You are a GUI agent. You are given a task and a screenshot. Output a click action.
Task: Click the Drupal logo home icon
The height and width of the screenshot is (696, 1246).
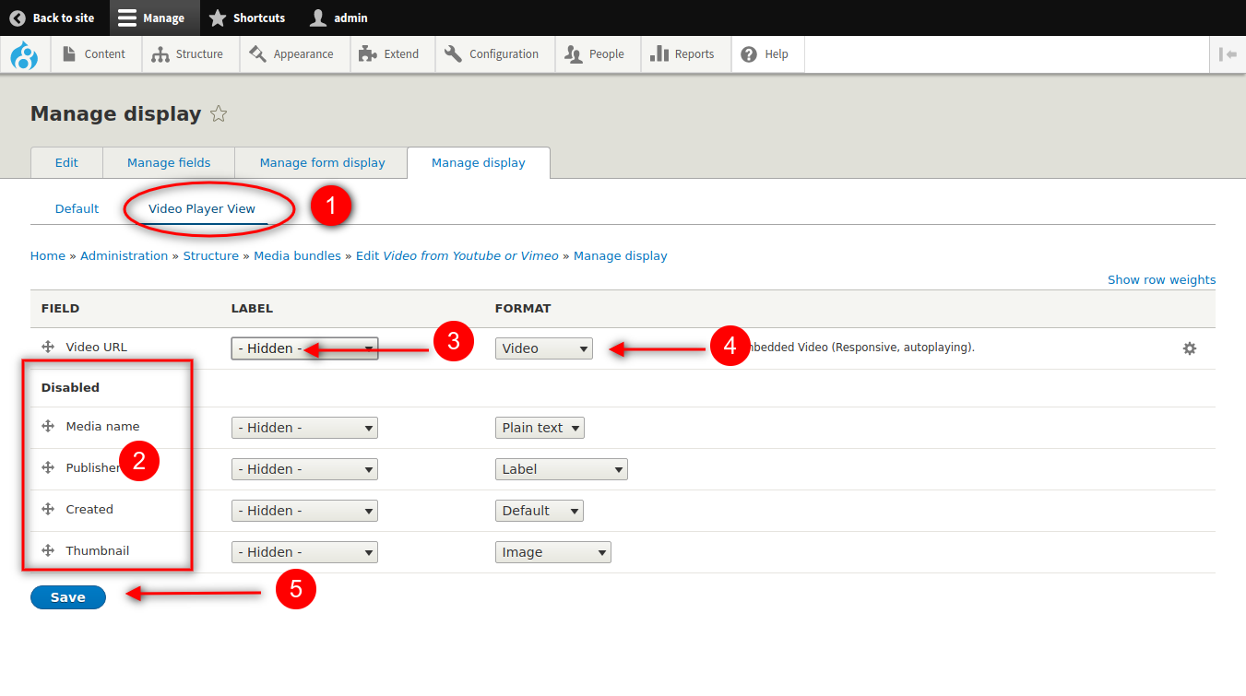[24, 54]
